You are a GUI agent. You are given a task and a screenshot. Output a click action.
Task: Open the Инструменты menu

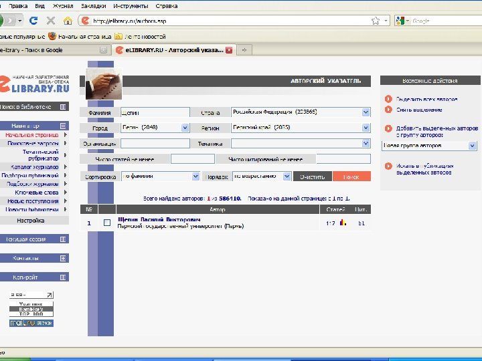click(x=131, y=6)
